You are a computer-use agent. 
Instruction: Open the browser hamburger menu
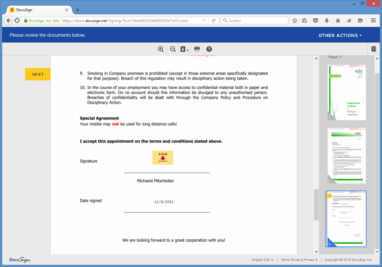pyautogui.click(x=373, y=20)
